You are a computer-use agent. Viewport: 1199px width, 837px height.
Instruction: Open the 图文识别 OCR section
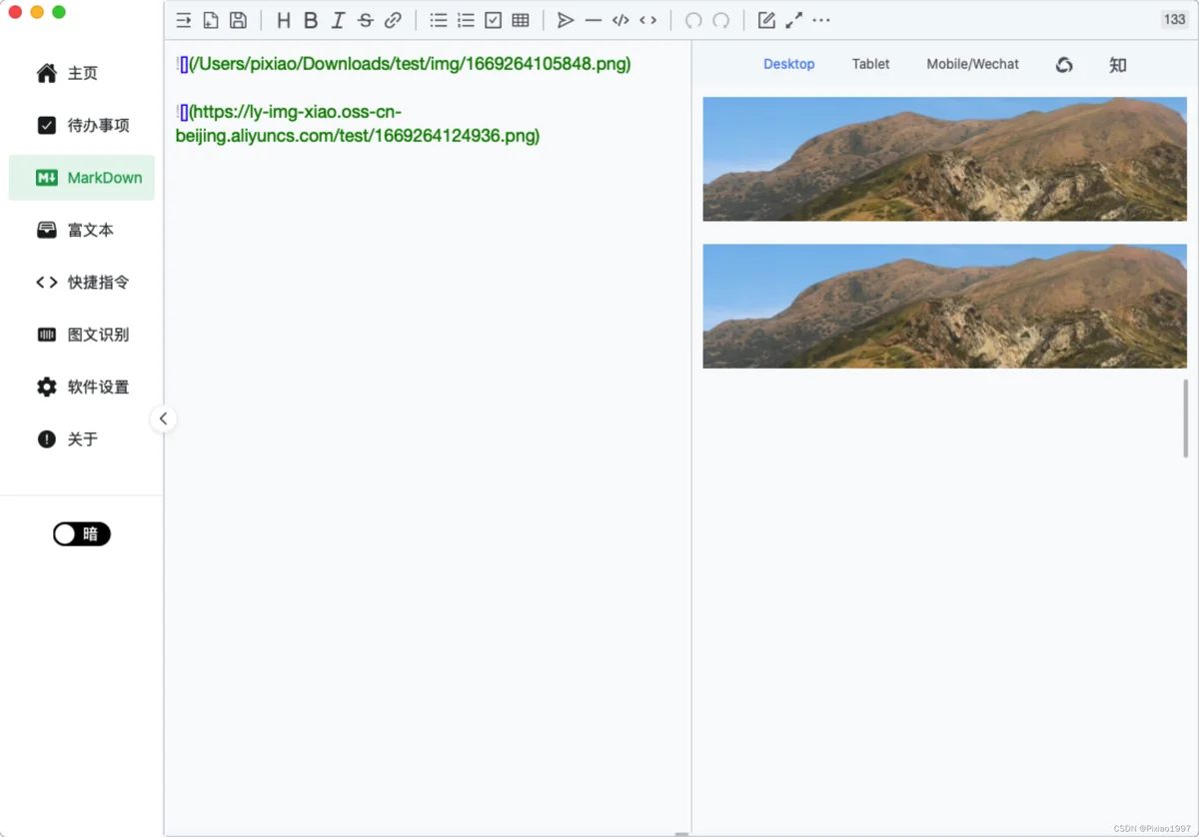82,335
